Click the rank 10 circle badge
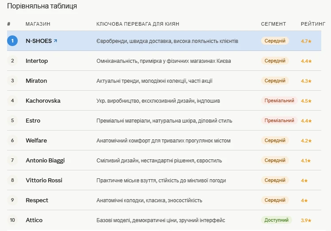Viewport: 331px width, 231px height. pos(12,220)
